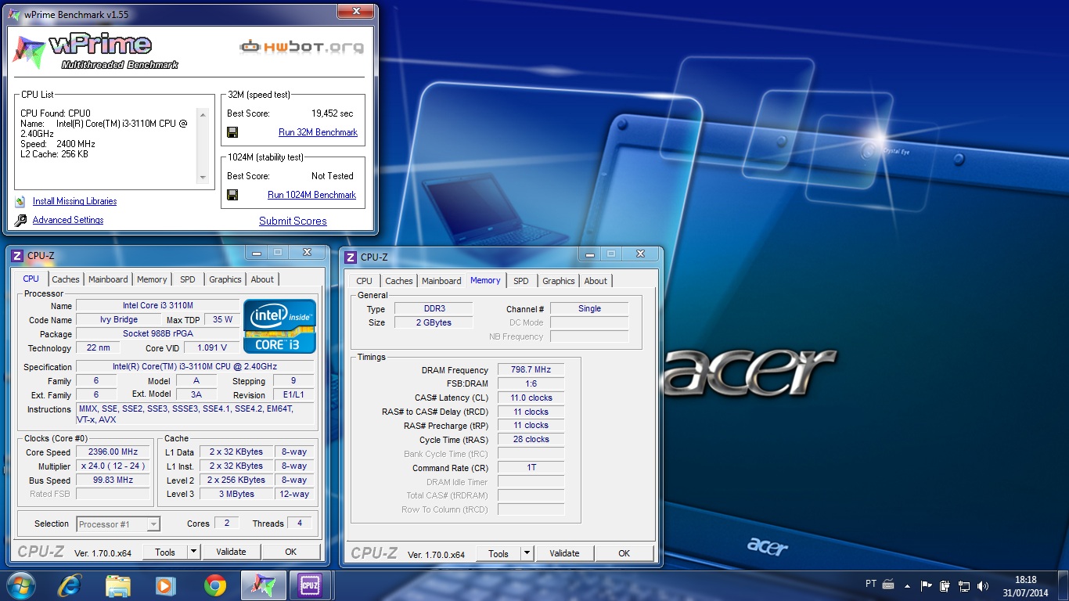Open Windows Explorer folder icon on taskbar
This screenshot has height=601, width=1069.
point(118,585)
